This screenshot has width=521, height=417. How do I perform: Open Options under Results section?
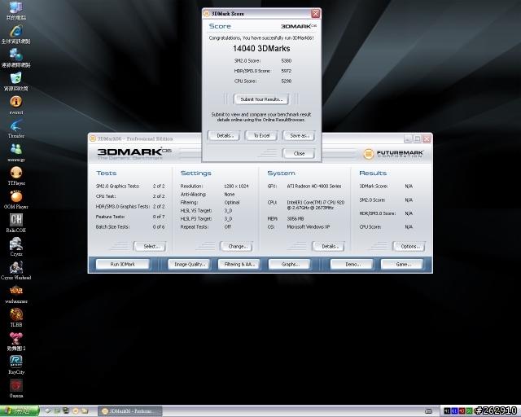(409, 247)
